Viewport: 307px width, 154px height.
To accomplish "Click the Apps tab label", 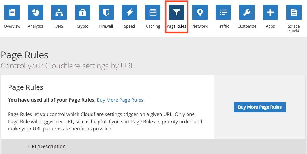I will [x=270, y=26].
